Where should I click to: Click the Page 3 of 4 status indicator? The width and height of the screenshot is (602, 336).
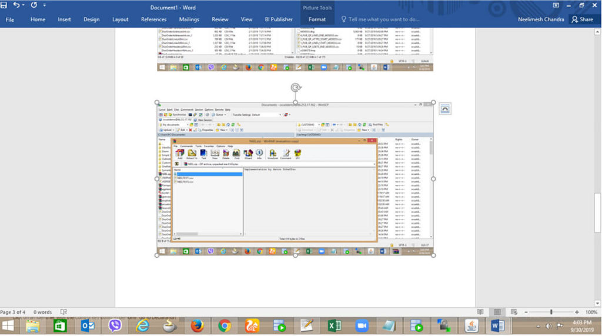13,312
